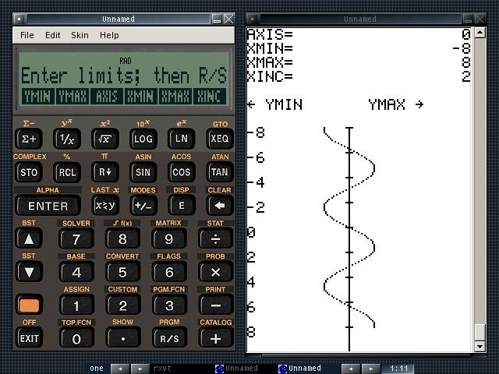Click the ENTER key

click(x=48, y=206)
